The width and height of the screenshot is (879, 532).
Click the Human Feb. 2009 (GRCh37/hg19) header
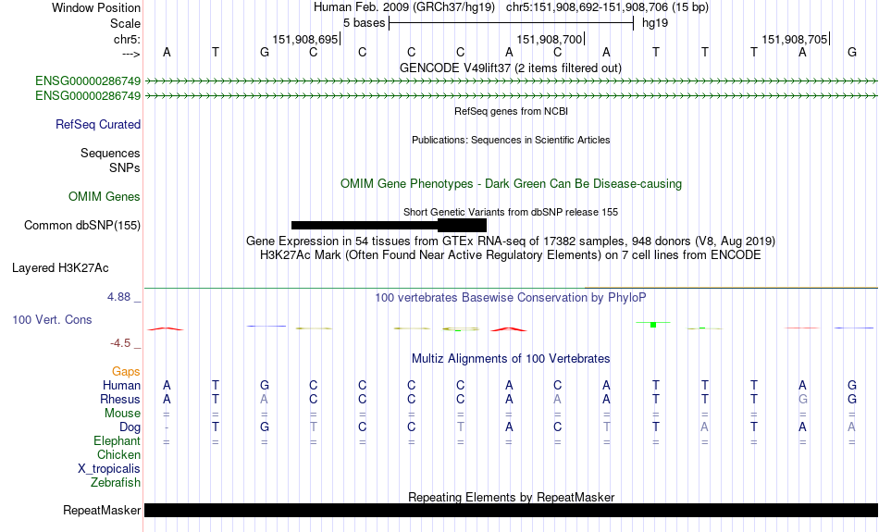click(x=404, y=7)
